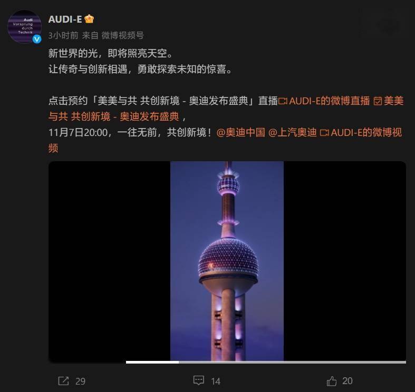This screenshot has height=392, width=415.
Task: Click the blue verified badge on avatar
Action: pyautogui.click(x=37, y=39)
